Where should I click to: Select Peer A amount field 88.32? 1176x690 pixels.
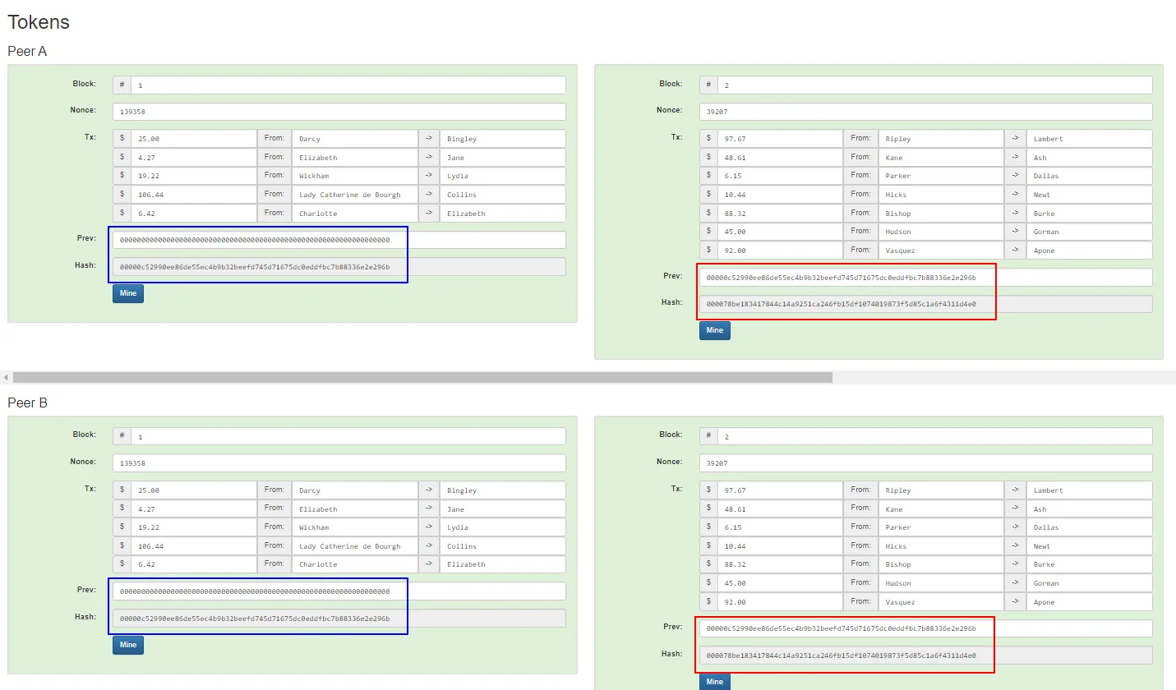pyautogui.click(x=781, y=214)
